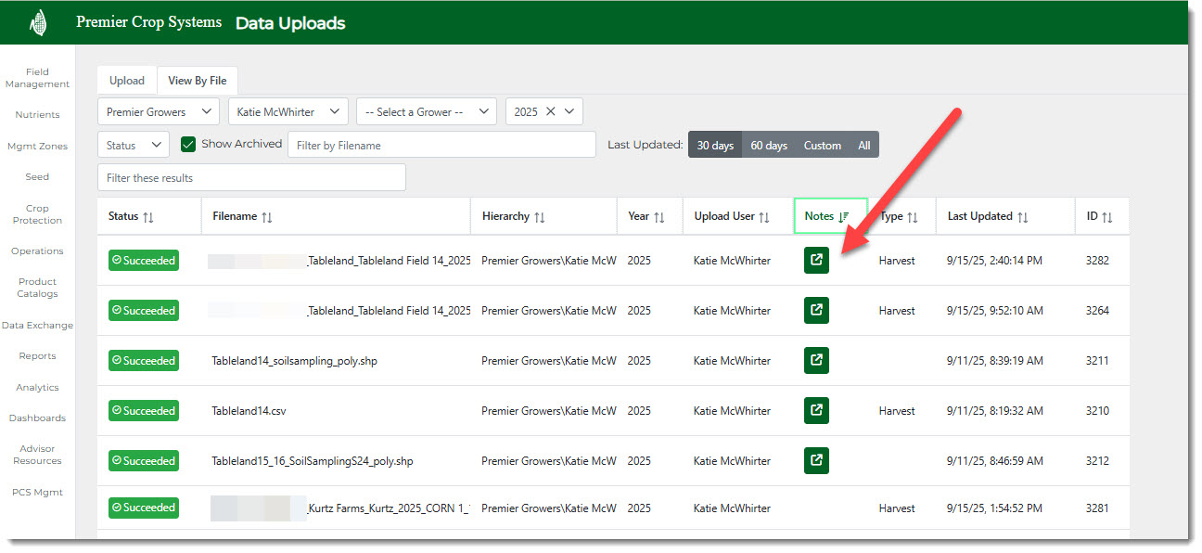
Task: Choose Custom date range filter
Action: pos(823,145)
